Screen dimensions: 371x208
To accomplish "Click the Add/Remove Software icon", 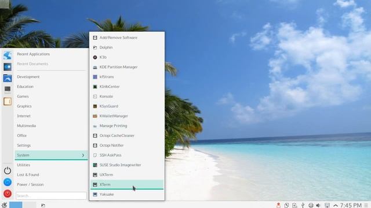I will [95, 38].
